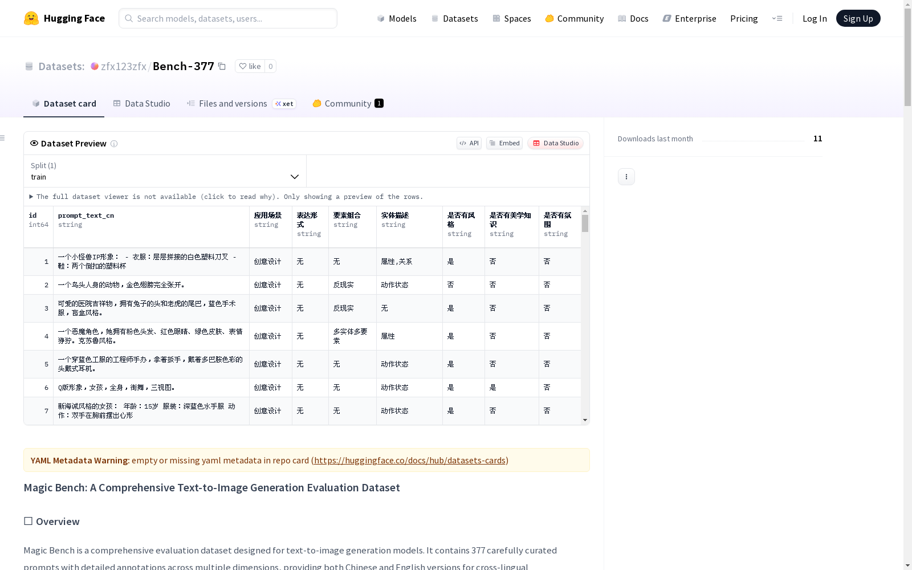
Task: Open Community in the top navigation
Action: coord(575,18)
